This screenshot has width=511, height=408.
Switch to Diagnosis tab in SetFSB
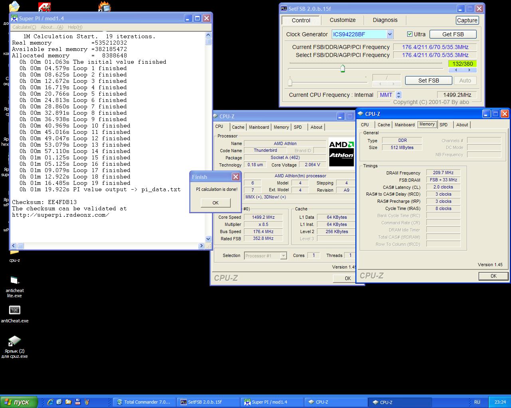[x=385, y=20]
